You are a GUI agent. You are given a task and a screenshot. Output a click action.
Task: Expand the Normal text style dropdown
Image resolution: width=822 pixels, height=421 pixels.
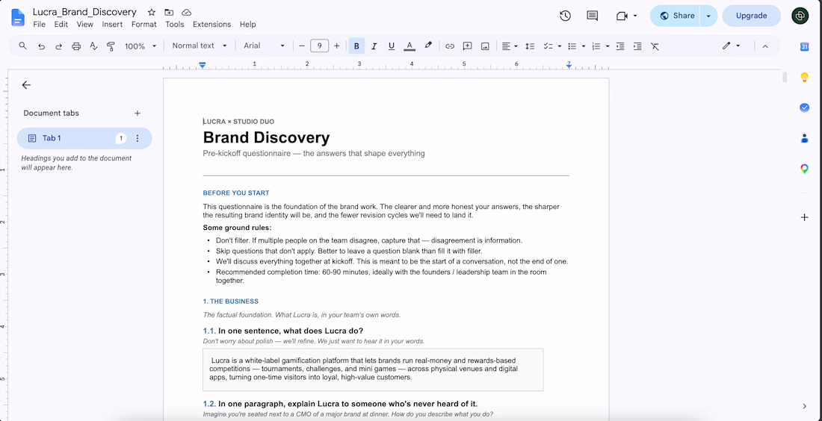pyautogui.click(x=200, y=46)
